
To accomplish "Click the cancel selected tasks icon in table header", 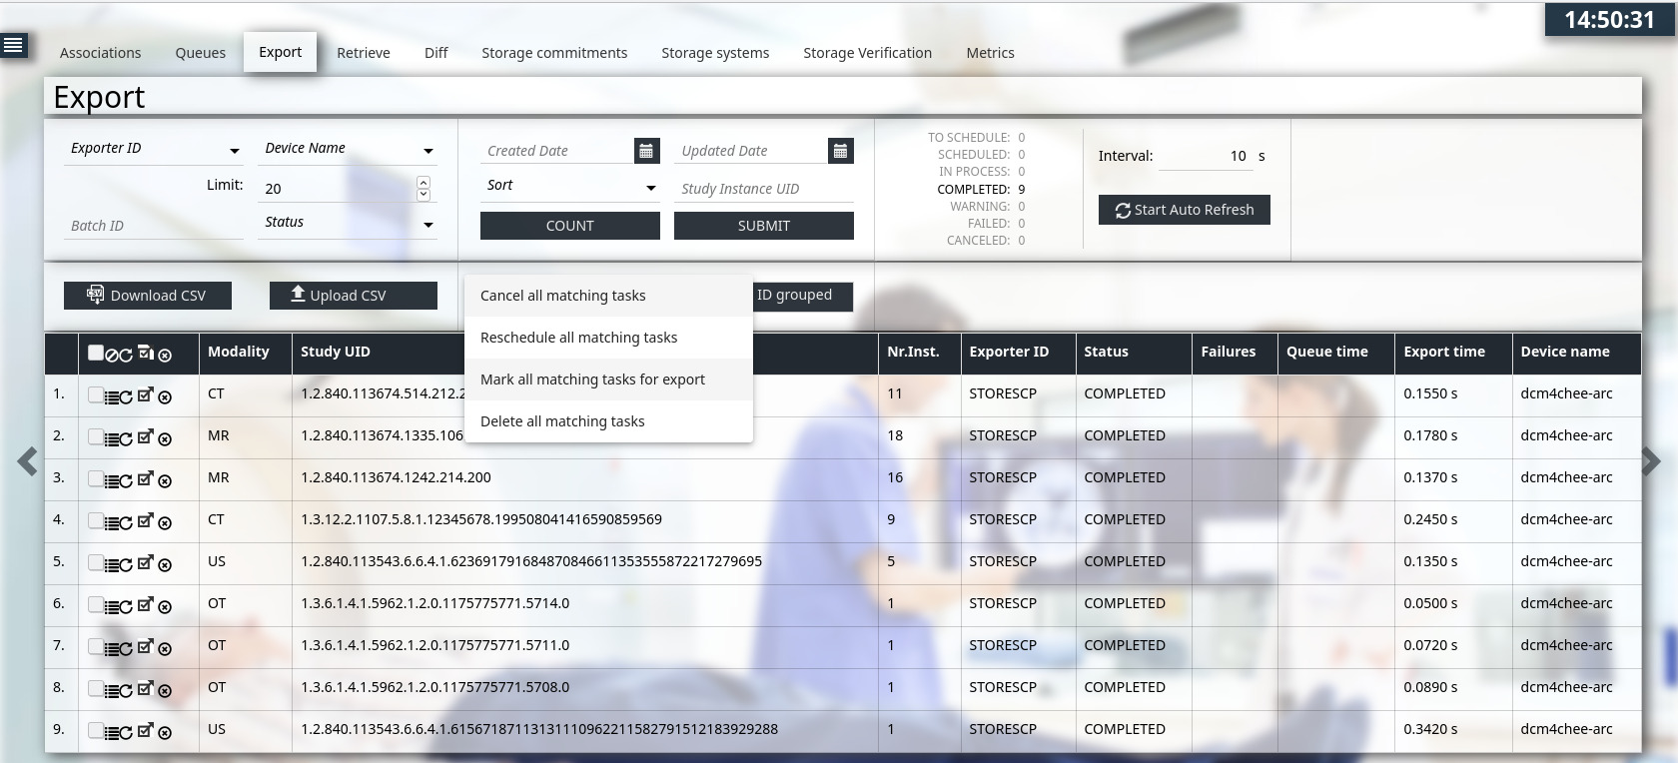I will tap(112, 354).
